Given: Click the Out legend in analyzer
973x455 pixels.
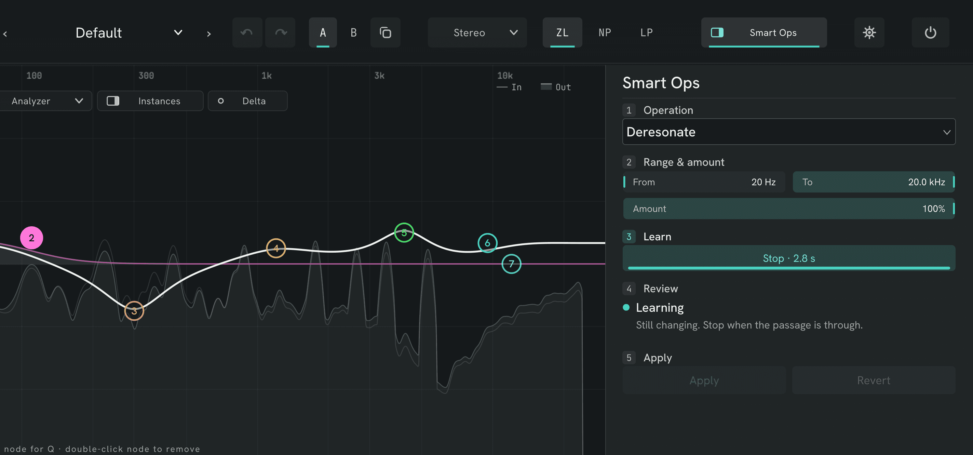Looking at the screenshot, I should pos(556,87).
